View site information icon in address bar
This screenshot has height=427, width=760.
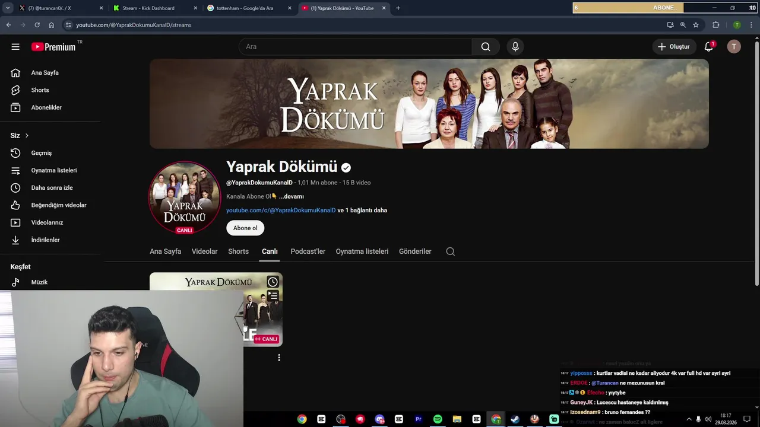click(x=68, y=25)
